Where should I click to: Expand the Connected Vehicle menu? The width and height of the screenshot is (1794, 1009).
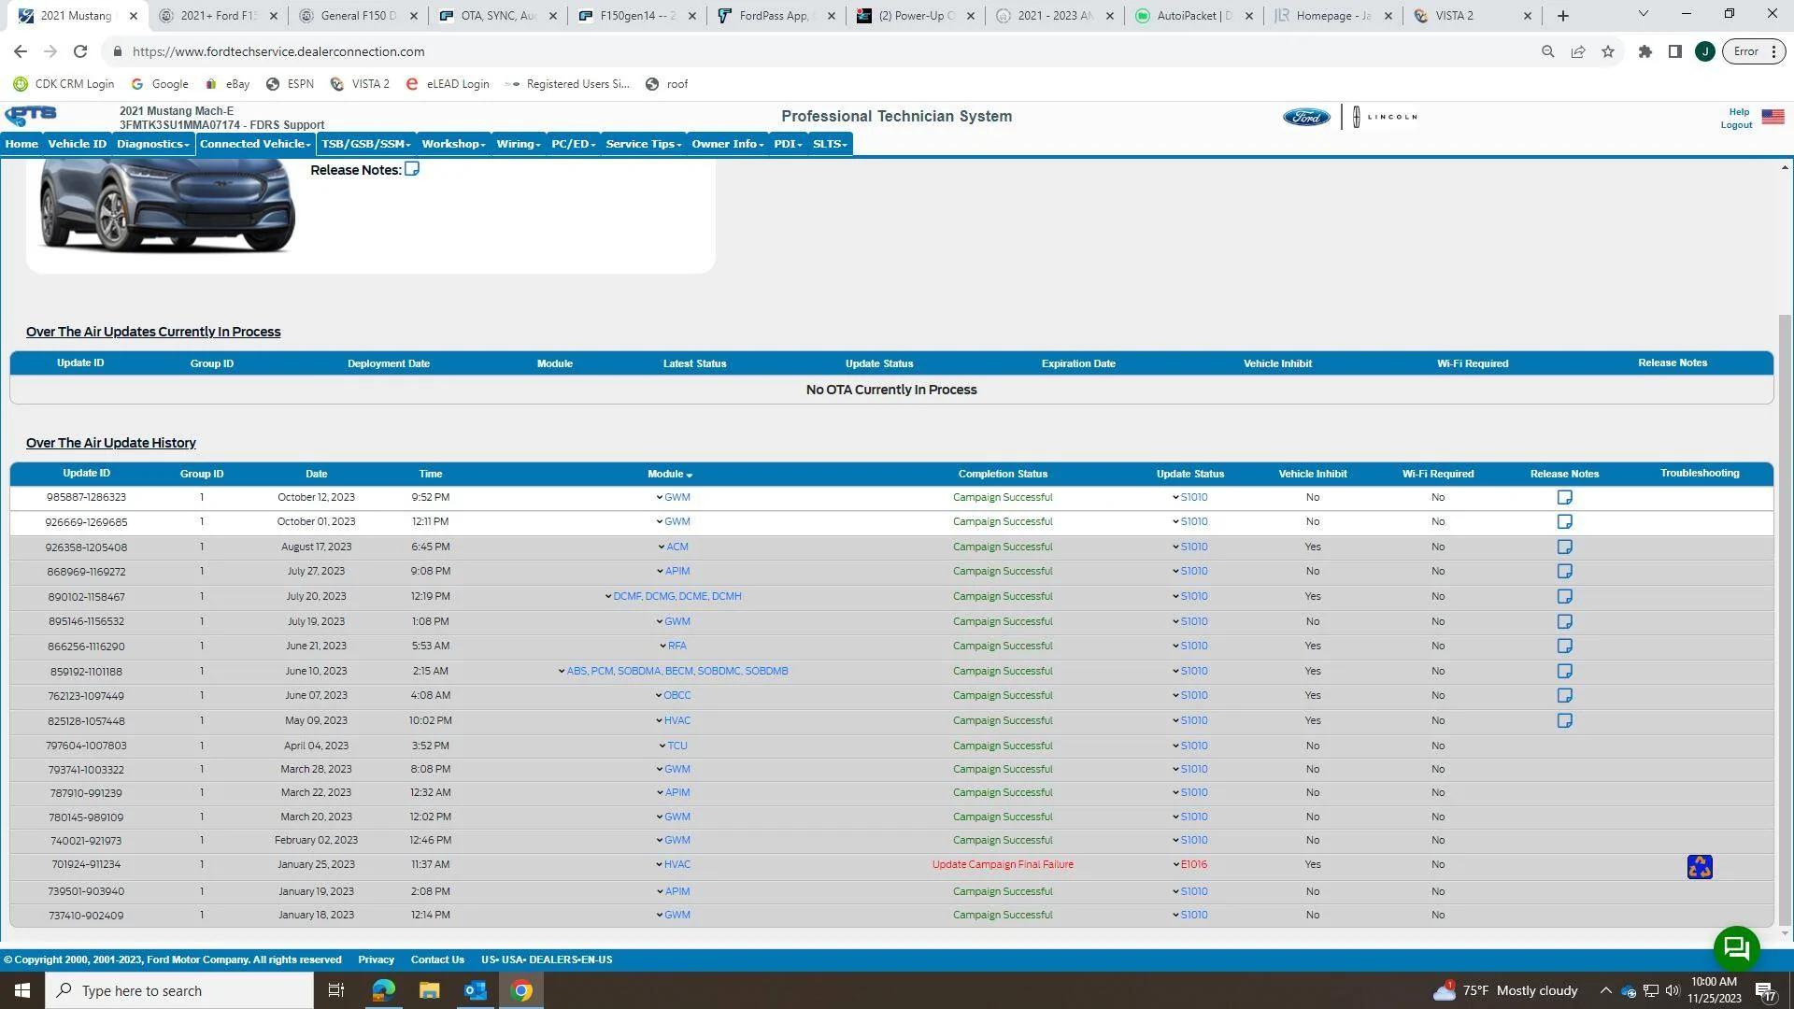[x=254, y=144]
